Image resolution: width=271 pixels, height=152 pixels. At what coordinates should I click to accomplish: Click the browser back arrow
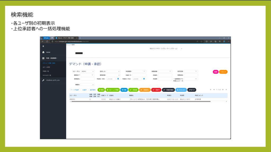tap(43, 41)
